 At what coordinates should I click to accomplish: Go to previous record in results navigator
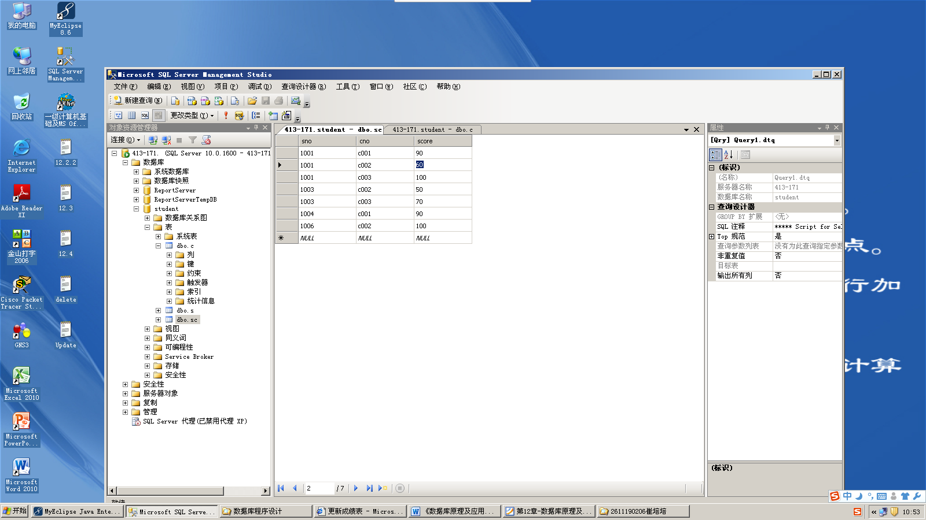pos(295,488)
